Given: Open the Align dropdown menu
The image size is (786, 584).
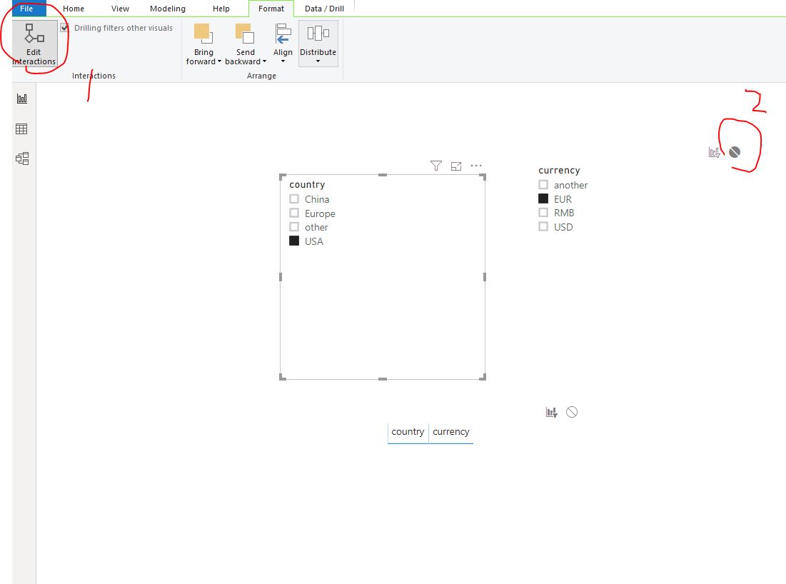Looking at the screenshot, I should (283, 44).
